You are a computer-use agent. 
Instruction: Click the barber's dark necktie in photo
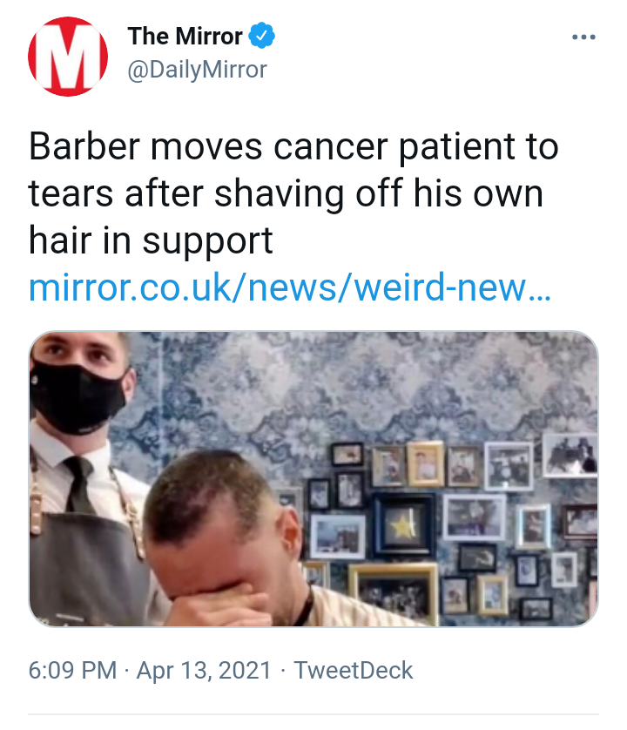80,484
